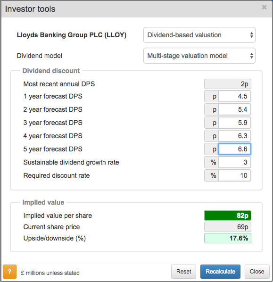Click the 4 year forecast DPS field
Image resolution: width=273 pixels, height=282 pixels.
point(234,136)
